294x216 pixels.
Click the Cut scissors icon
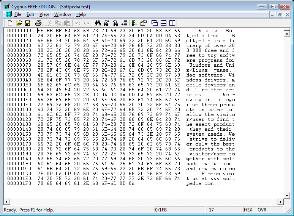tap(49, 23)
